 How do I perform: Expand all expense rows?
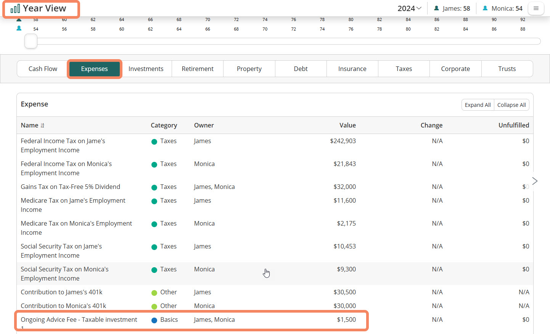pyautogui.click(x=478, y=105)
